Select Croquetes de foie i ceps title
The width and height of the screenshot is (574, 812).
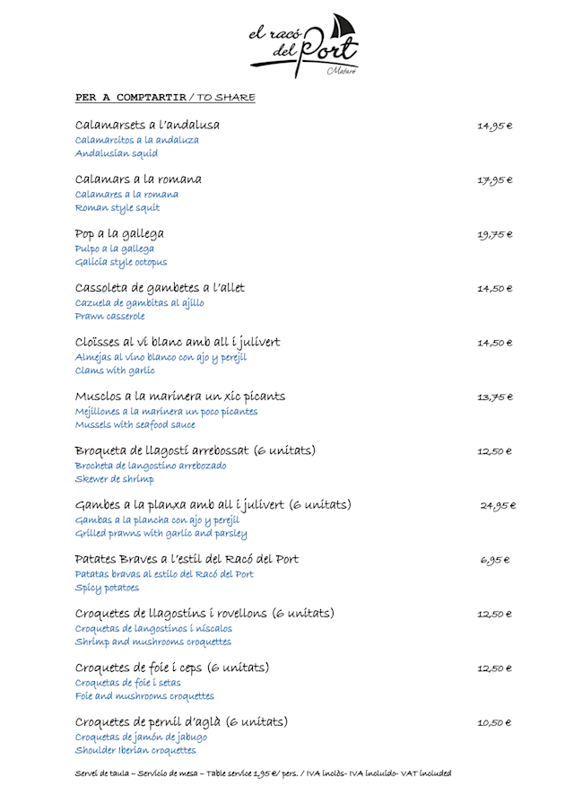[172, 668]
